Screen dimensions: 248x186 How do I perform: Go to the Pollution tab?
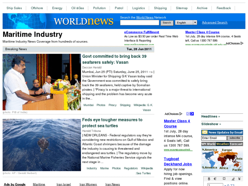[99, 8]
